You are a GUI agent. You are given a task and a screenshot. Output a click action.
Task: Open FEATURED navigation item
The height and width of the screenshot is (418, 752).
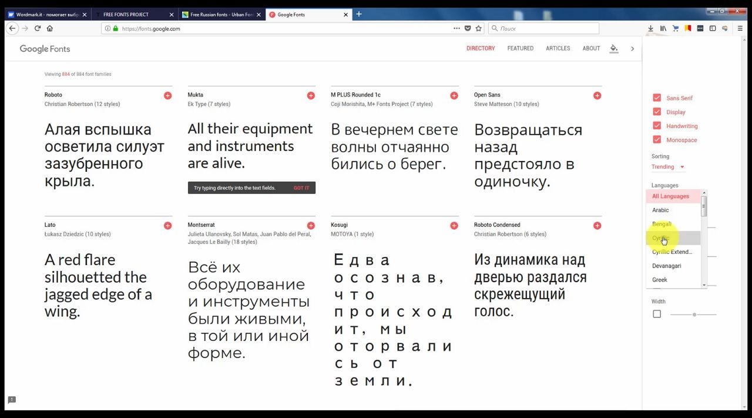tap(521, 48)
